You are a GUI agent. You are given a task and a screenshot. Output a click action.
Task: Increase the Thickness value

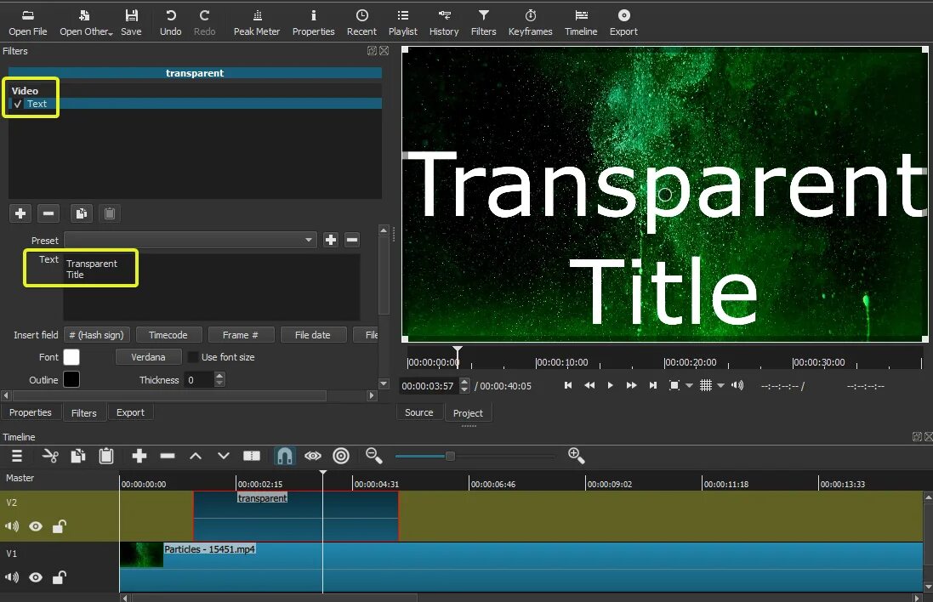click(x=219, y=376)
